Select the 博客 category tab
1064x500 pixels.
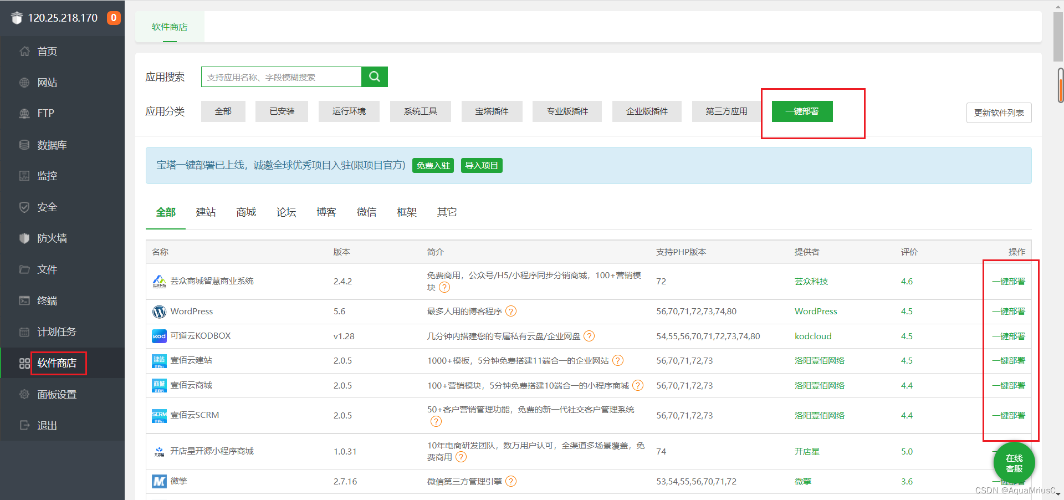pyautogui.click(x=326, y=212)
